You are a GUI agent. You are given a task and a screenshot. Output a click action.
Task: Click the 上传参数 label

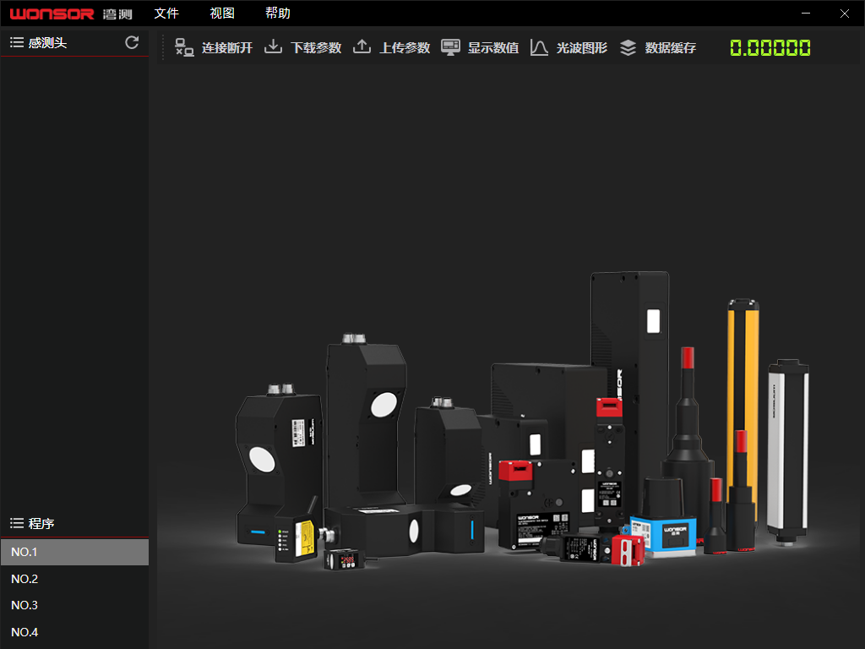click(x=405, y=48)
